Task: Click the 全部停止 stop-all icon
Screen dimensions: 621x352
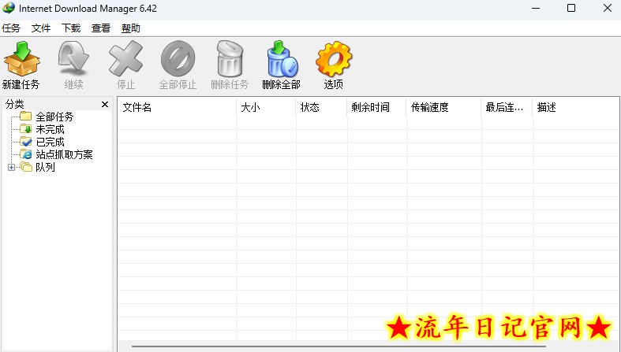Action: [178, 59]
